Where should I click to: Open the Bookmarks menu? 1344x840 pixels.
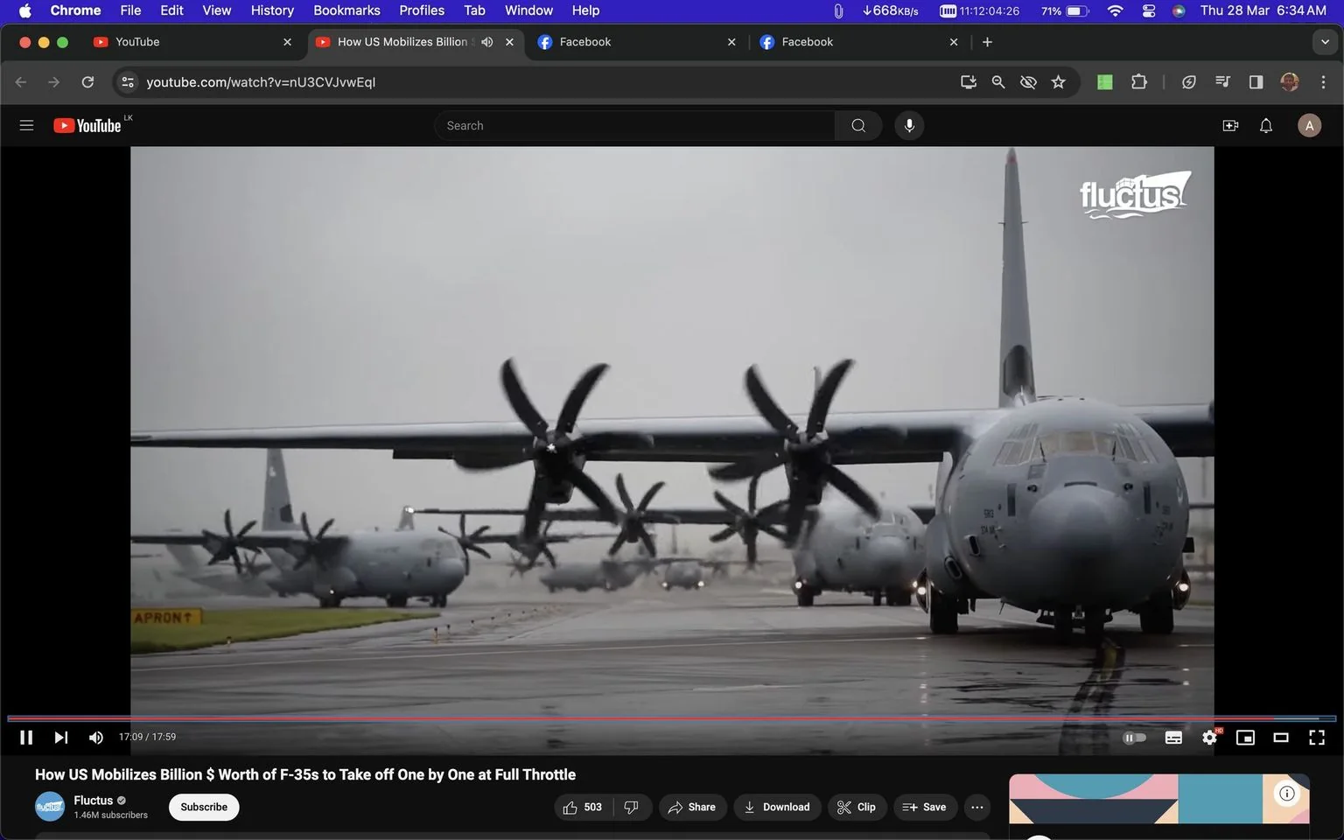346,10
